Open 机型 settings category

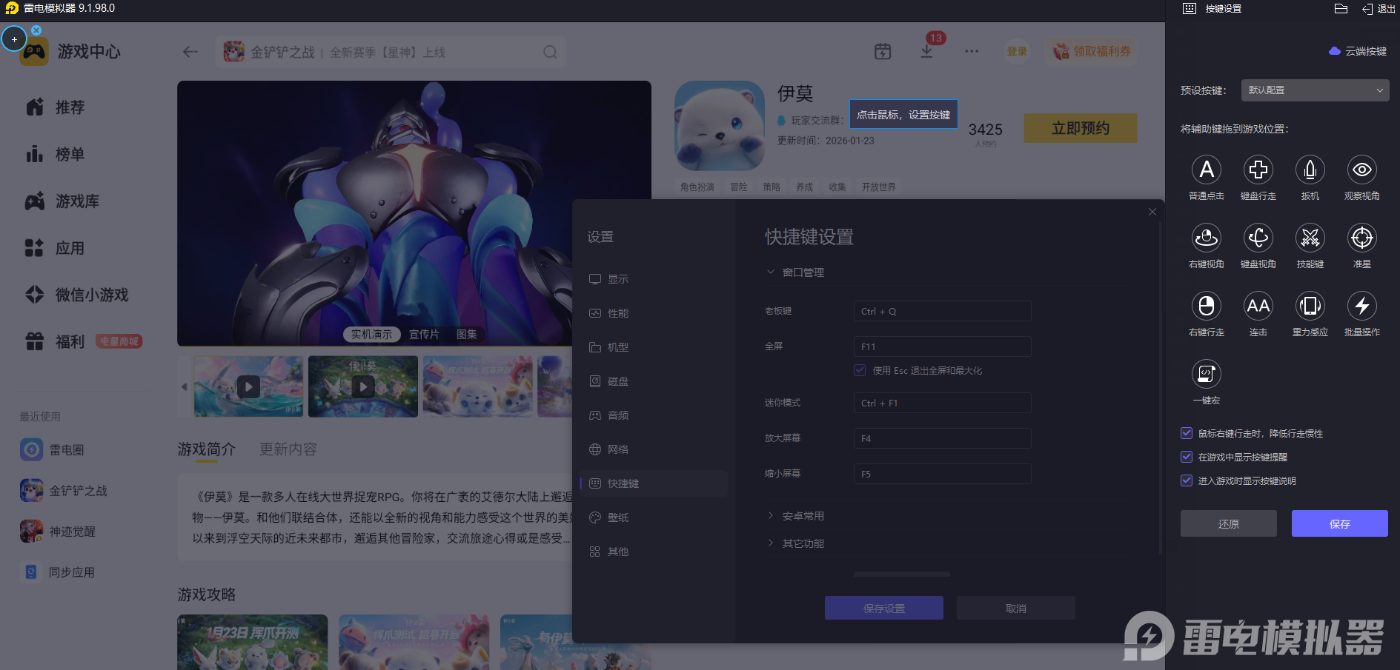[x=654, y=347]
